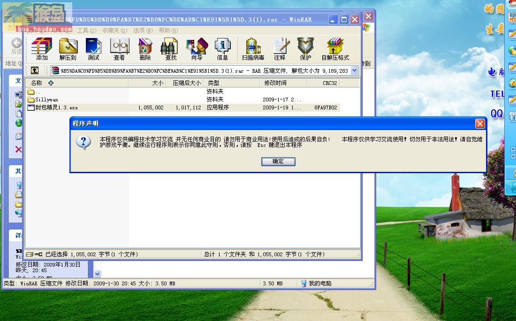This screenshot has height=321, width=516.
Task: Click the 3.50 MB pane in Explorer status bar
Action: [x=273, y=283]
